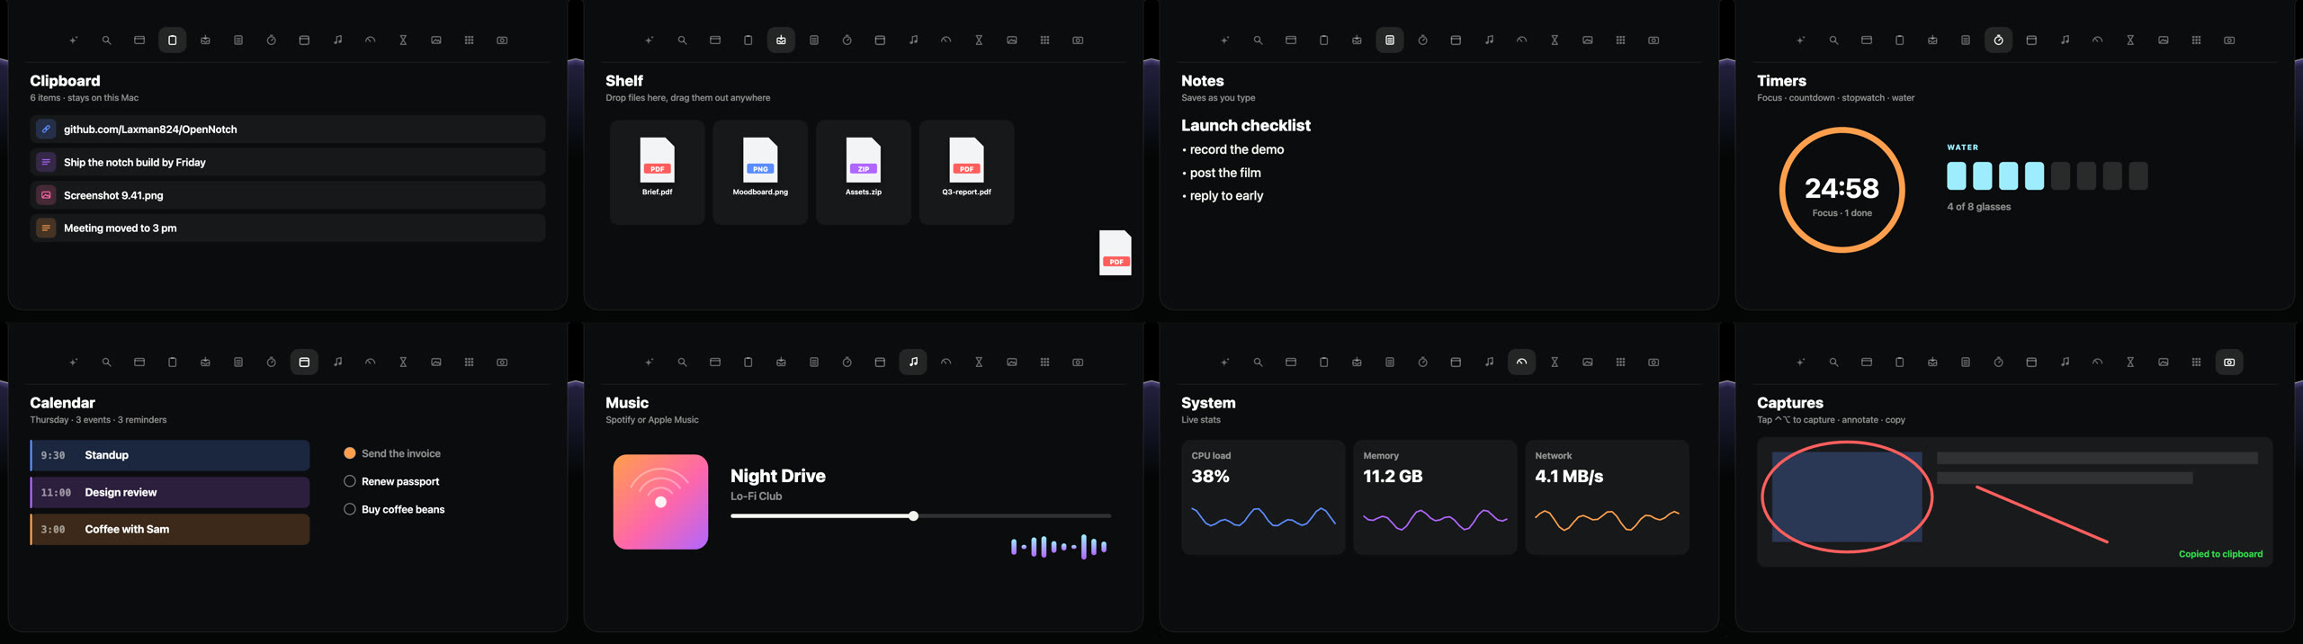This screenshot has height=644, width=2303.
Task: Click the camera icon in the Timers panel toolbar
Action: point(2229,40)
